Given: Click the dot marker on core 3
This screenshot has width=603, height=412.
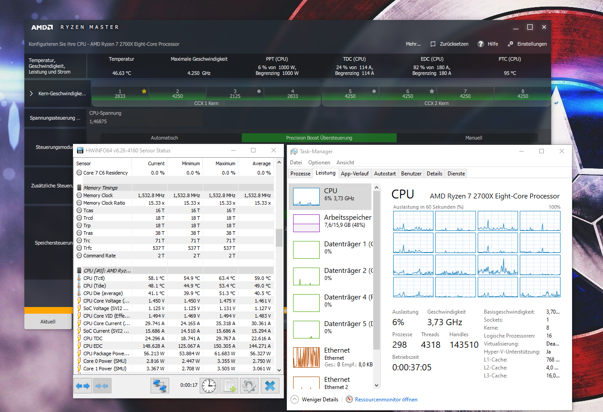Looking at the screenshot, I should pyautogui.click(x=259, y=91).
